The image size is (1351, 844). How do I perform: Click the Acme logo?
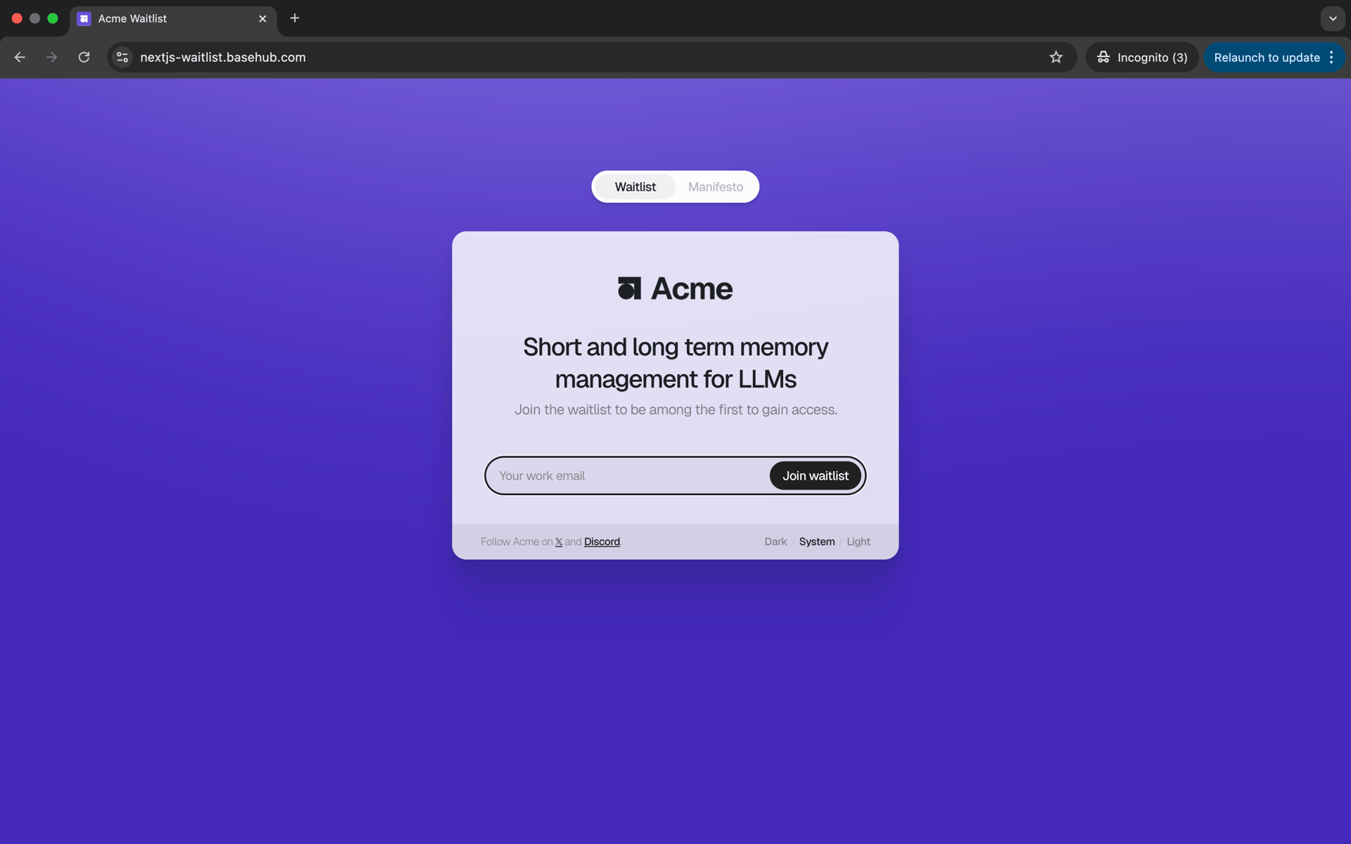[675, 288]
